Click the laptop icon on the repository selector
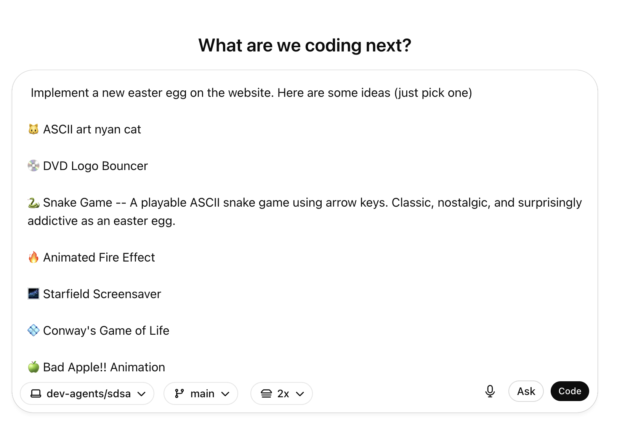This screenshot has height=427, width=625. (x=36, y=393)
